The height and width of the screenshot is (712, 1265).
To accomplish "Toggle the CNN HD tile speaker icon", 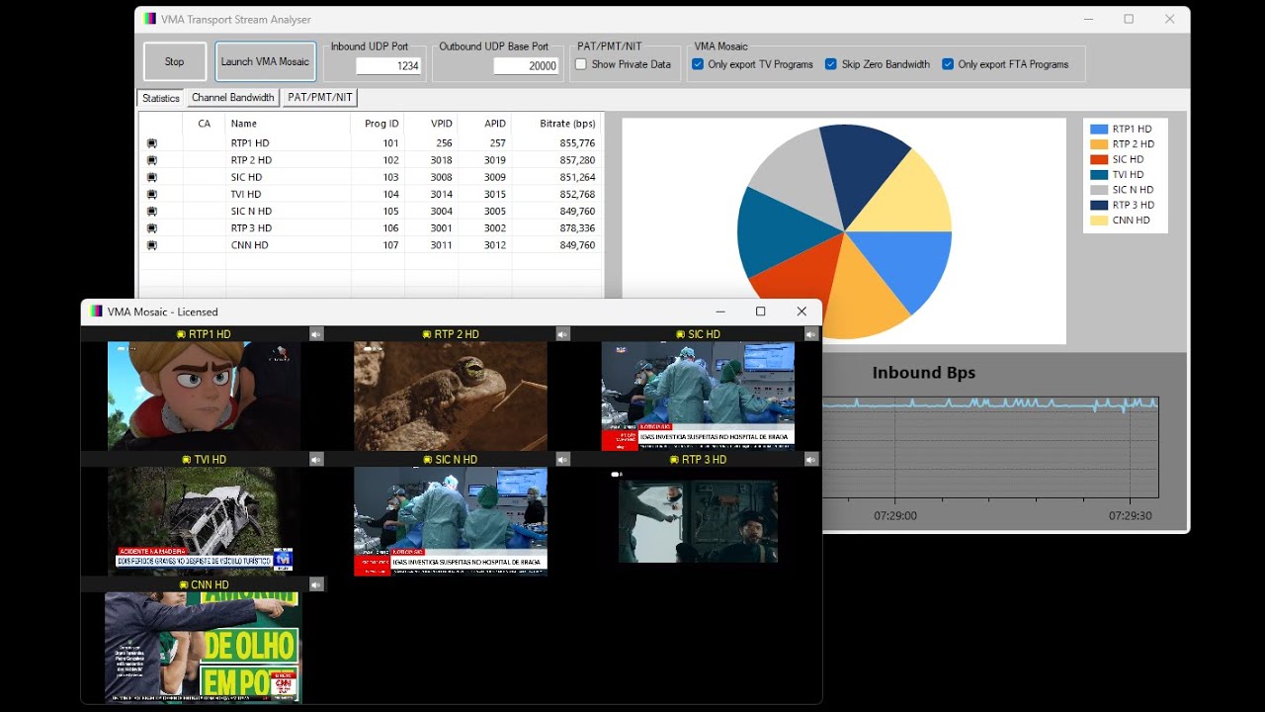I will [316, 584].
